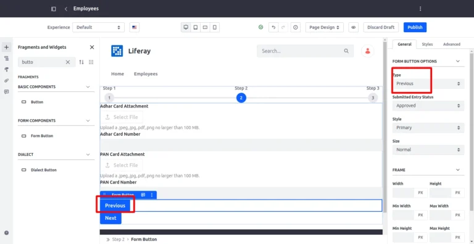
Task: Open the Type dropdown showing Previous
Action: [x=428, y=83]
